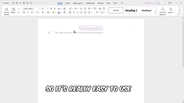Toggle Bold formatting
This screenshot has width=184, height=103.
[x=24, y=12]
